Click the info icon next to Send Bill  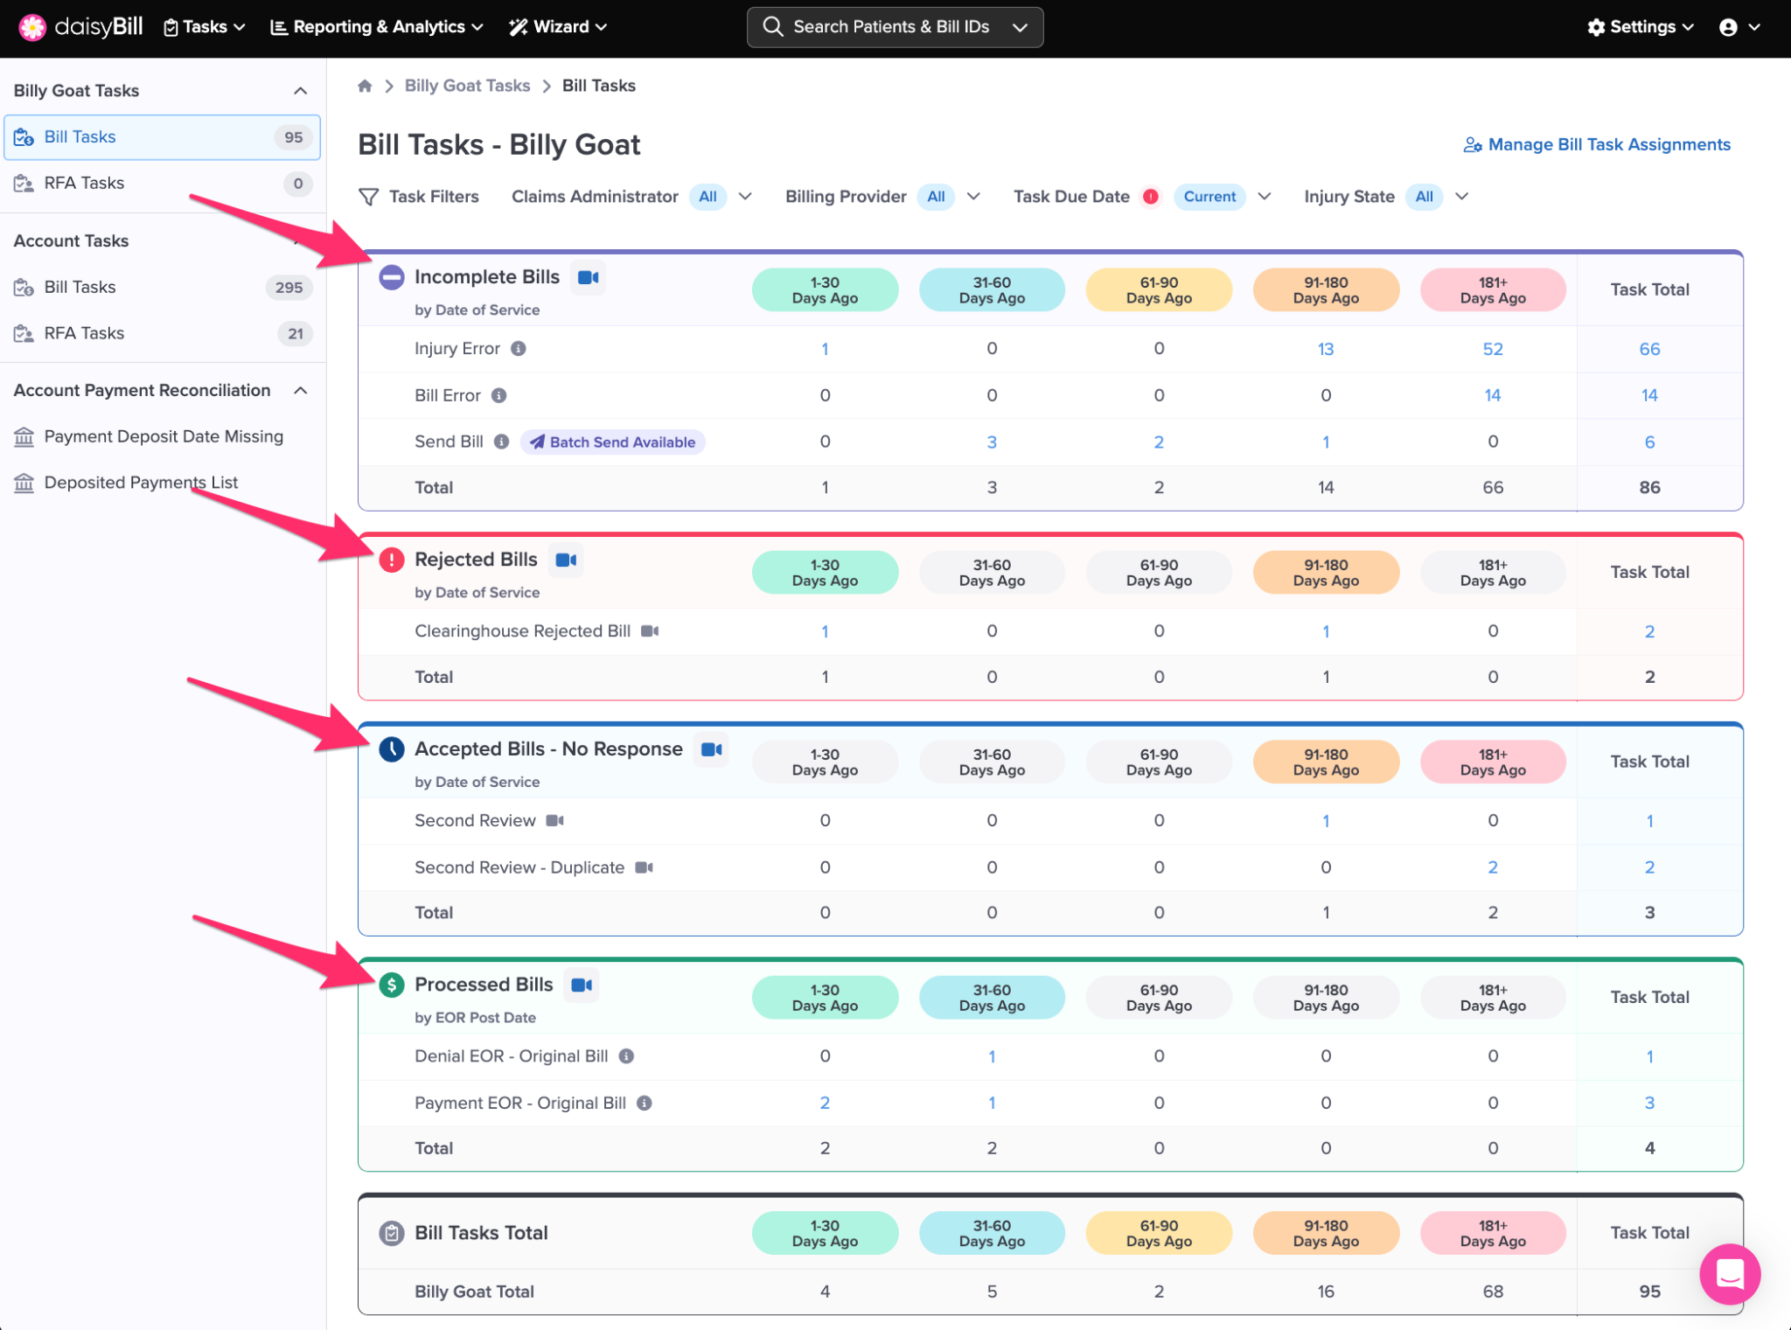point(501,442)
